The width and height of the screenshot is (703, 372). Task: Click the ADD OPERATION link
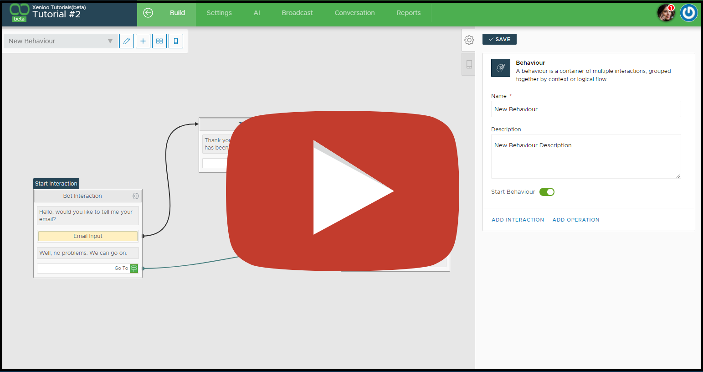[576, 220]
